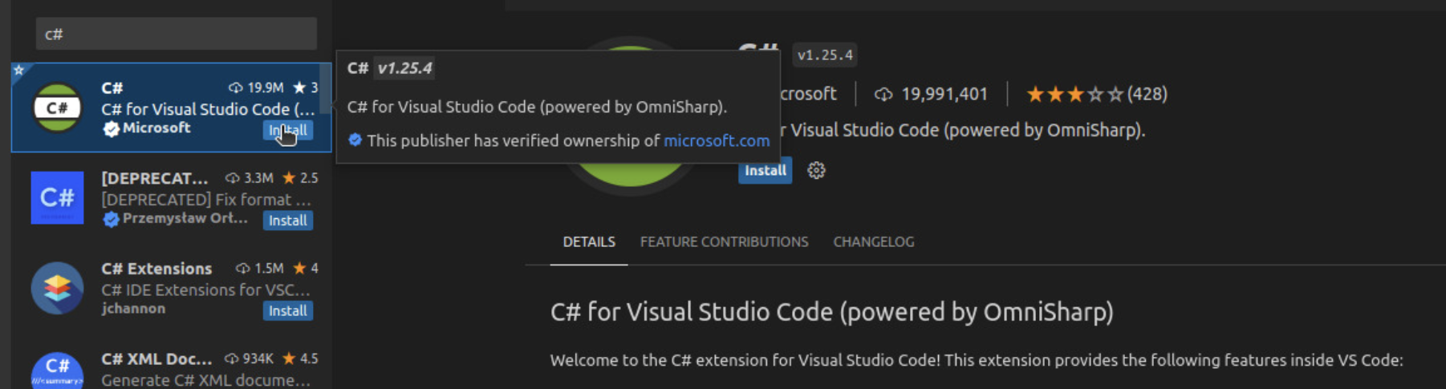This screenshot has width=1446, height=389.
Task: Open the C# Extensions list entry title
Action: point(156,268)
